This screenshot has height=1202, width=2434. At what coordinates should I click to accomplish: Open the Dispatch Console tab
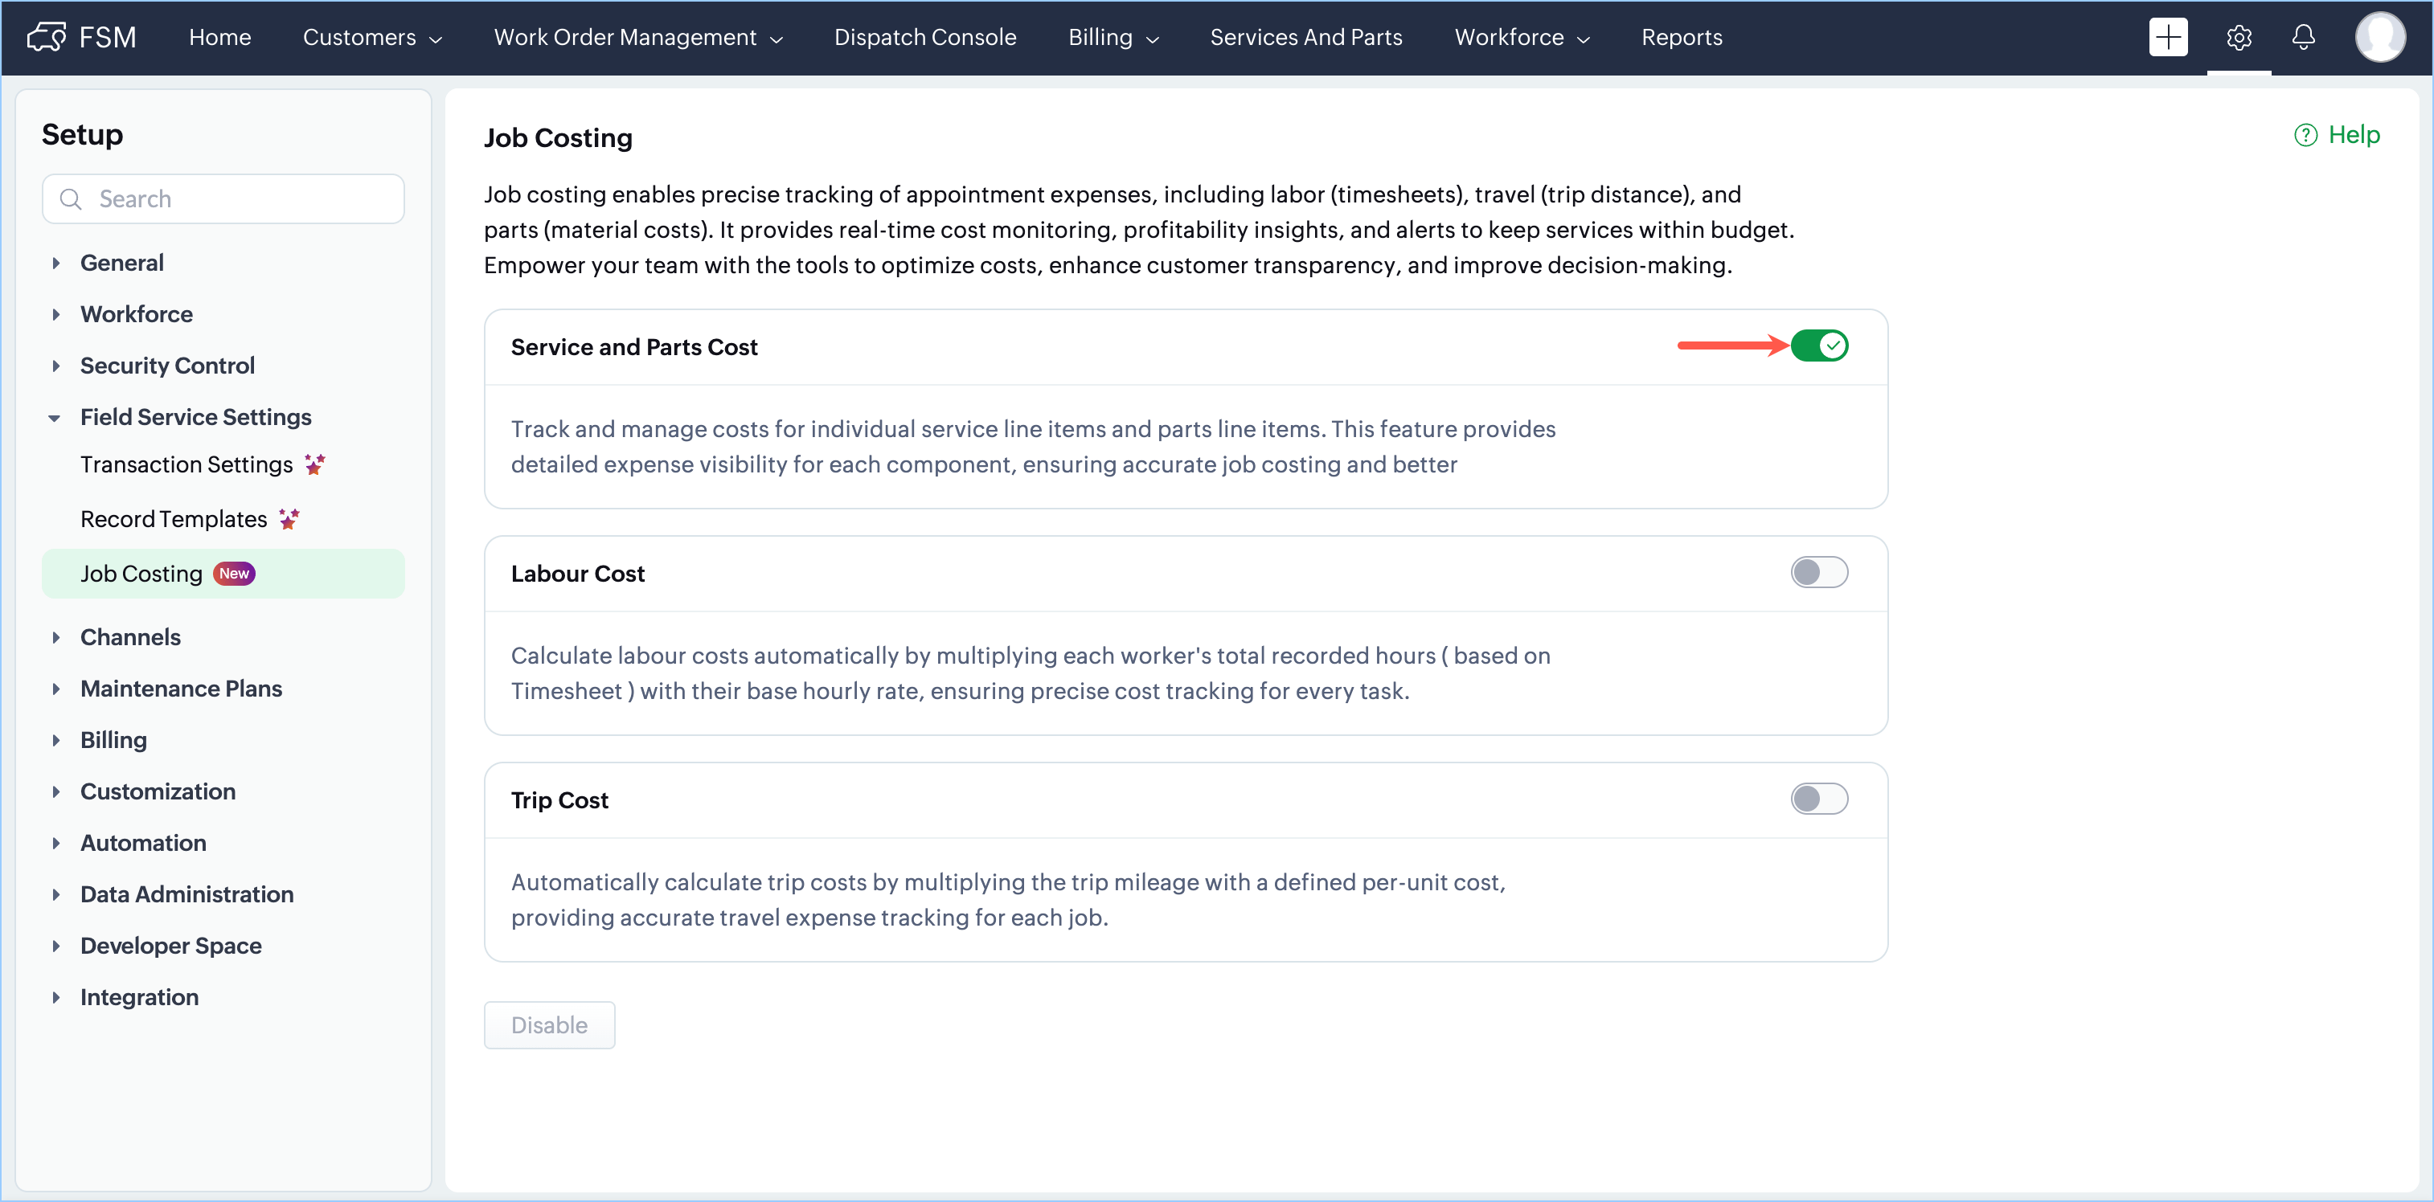click(x=924, y=37)
